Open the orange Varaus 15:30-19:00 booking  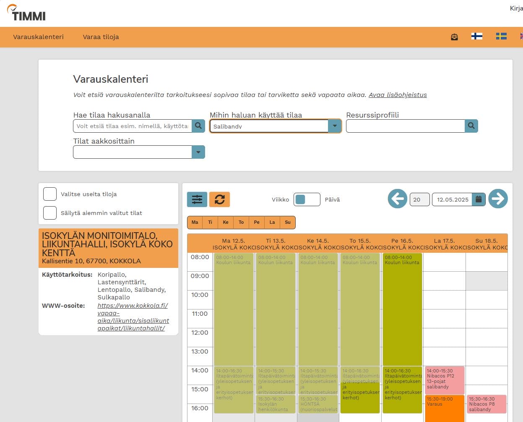445,408
